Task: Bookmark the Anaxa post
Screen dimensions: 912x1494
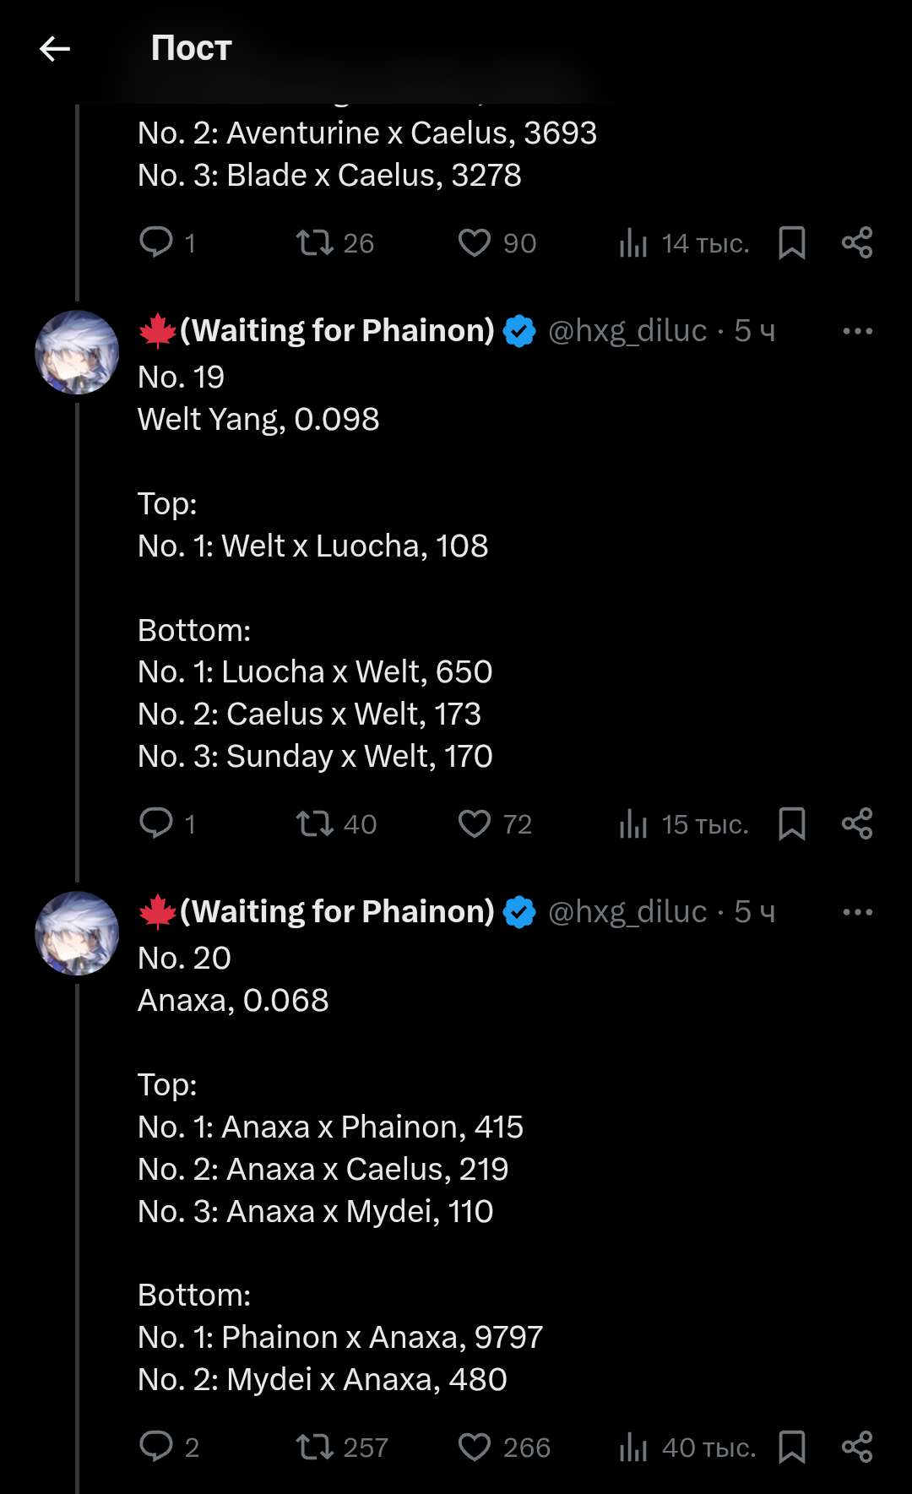Action: tap(791, 1447)
